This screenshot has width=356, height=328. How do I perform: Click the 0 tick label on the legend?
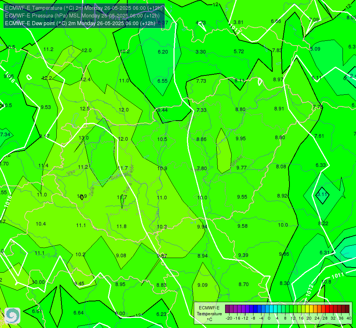point(269,318)
